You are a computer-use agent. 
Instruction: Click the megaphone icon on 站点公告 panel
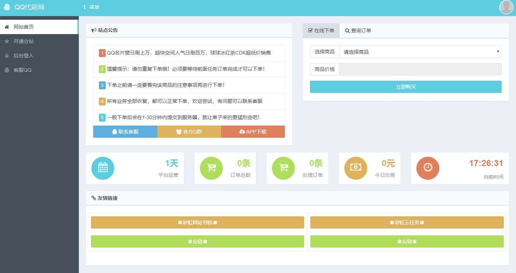click(94, 30)
